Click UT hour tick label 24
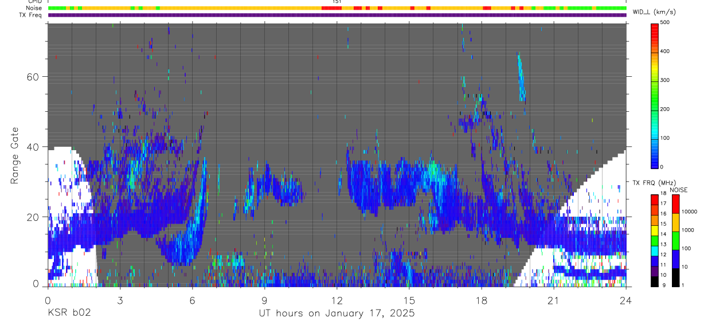 (626, 300)
